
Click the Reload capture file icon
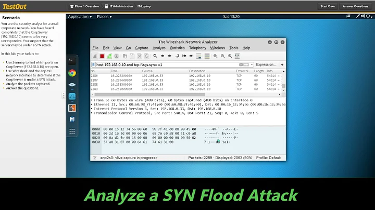pos(146,56)
